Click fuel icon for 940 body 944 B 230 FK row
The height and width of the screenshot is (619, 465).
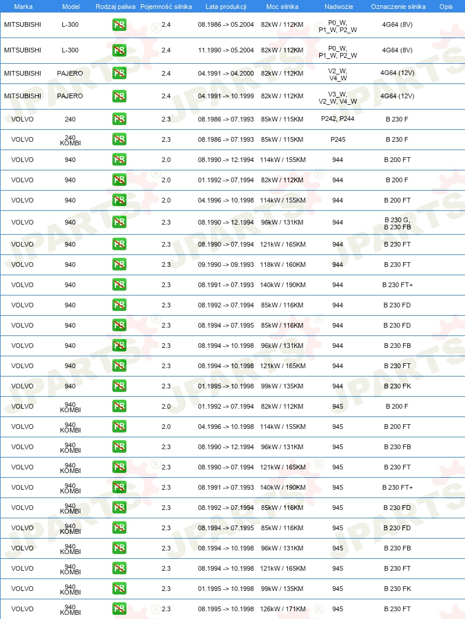pos(119,385)
